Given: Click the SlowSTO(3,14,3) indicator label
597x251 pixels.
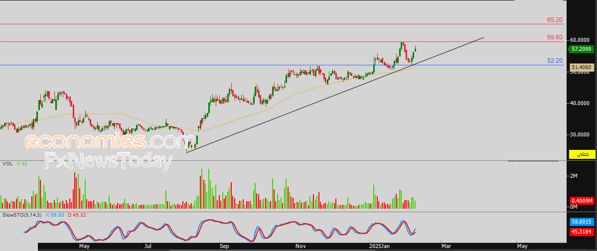Looking at the screenshot, I should pos(23,215).
